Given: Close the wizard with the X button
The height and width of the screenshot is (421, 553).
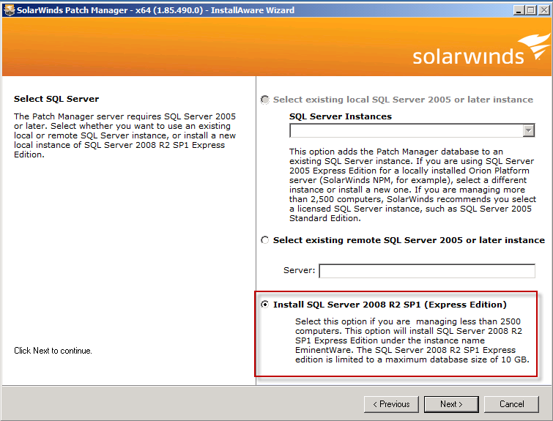Looking at the screenshot, I should coord(543,10).
